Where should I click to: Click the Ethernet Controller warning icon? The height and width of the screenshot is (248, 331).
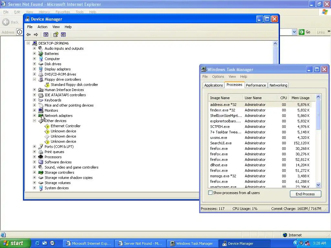pyautogui.click(x=47, y=126)
